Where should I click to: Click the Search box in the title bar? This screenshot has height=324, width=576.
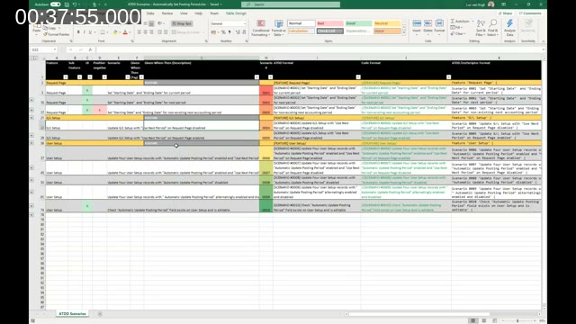(x=291, y=4)
